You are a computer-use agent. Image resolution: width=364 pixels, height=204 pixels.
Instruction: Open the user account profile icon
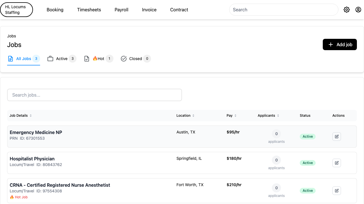coord(358,10)
